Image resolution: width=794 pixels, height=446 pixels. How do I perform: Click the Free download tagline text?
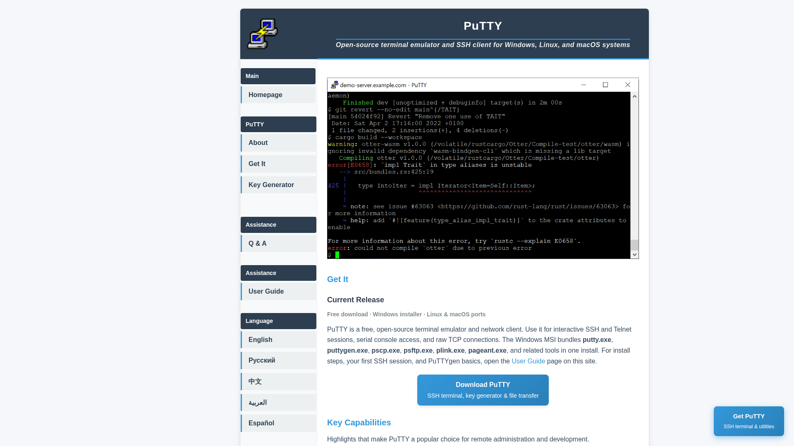[406, 315]
